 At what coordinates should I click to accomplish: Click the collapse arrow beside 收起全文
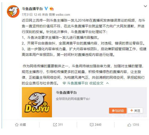point(107,83)
